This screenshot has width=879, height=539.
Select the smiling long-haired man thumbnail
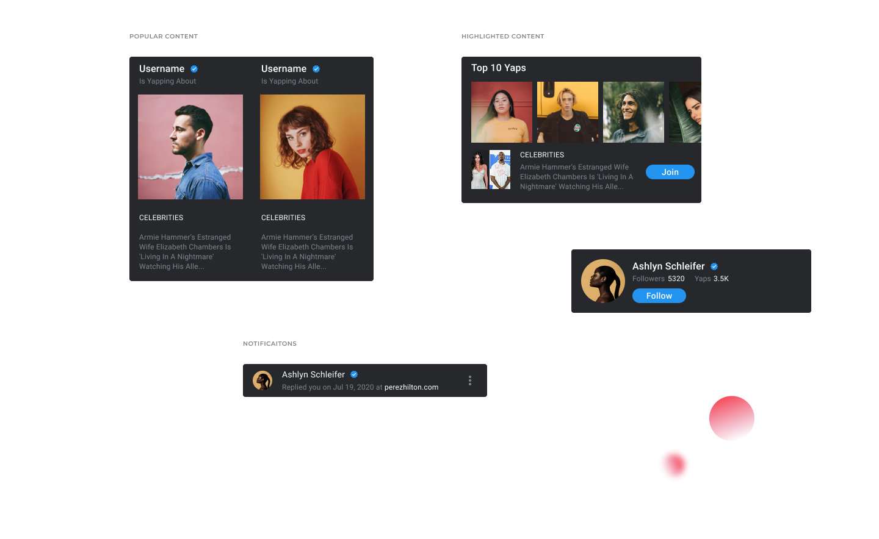pyautogui.click(x=634, y=112)
